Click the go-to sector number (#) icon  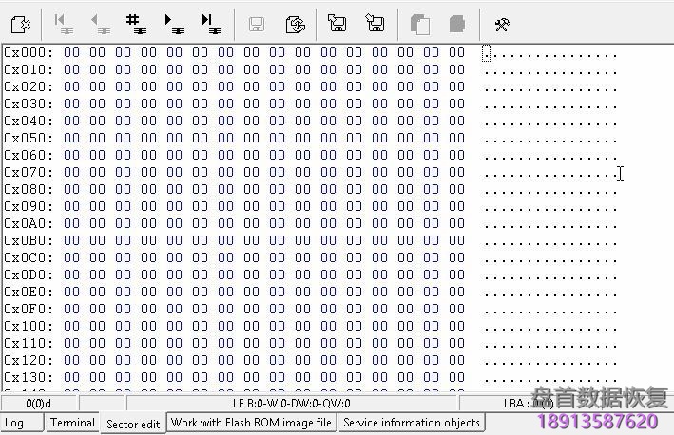tap(135, 23)
